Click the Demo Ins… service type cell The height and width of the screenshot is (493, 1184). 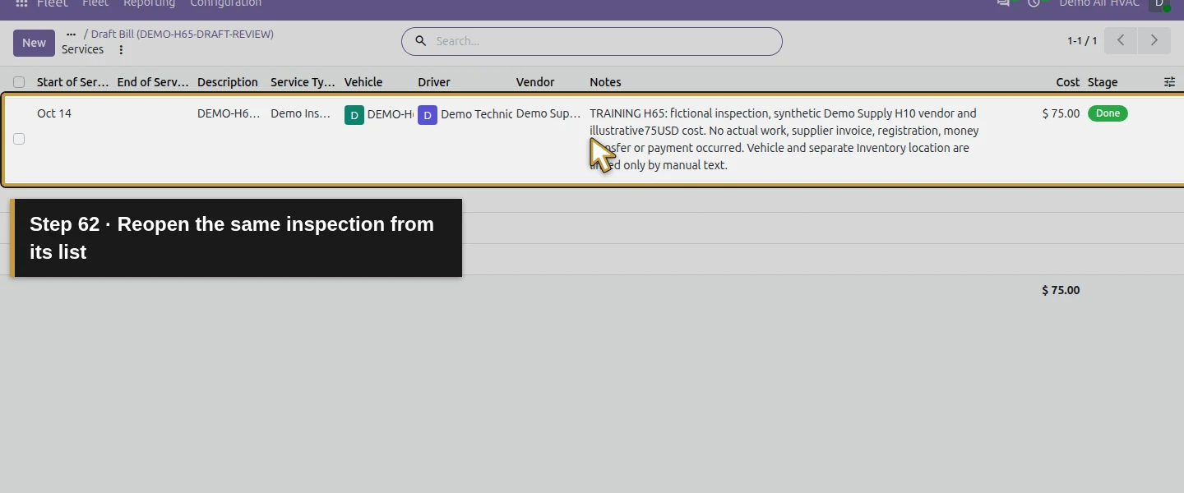301,113
